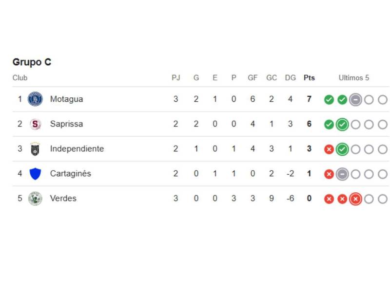This screenshot has width=390, height=292.
Task: Click the Grupo C heading
Action: (x=32, y=62)
